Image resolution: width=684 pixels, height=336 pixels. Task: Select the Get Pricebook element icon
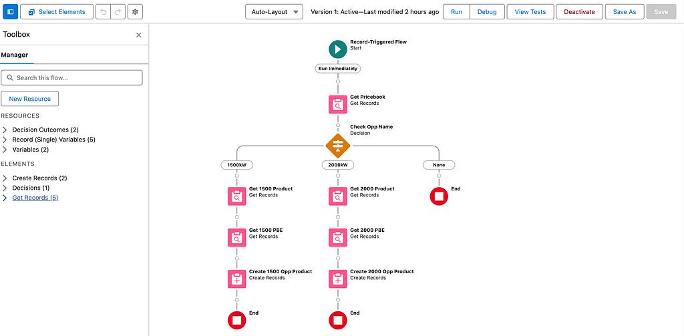click(x=338, y=104)
